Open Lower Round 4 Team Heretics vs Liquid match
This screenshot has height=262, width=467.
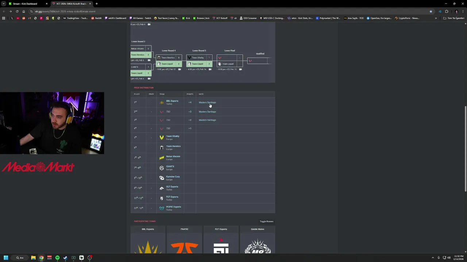pyautogui.click(x=169, y=61)
